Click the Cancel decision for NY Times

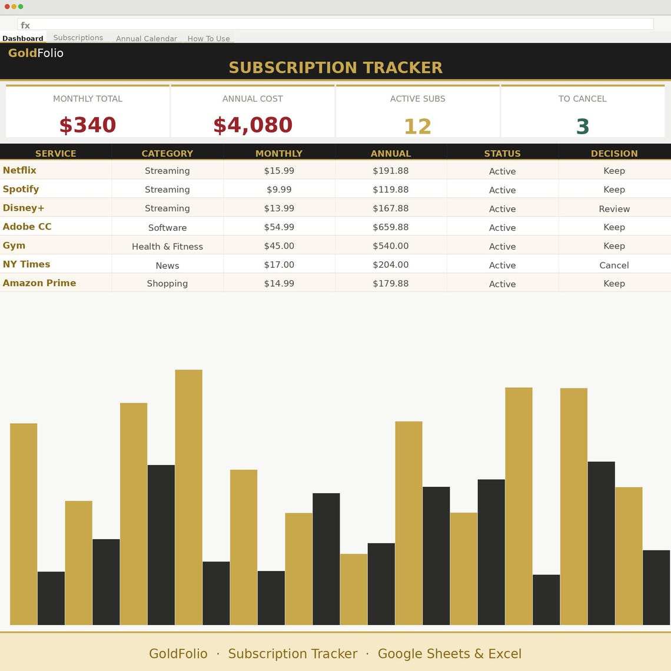614,265
